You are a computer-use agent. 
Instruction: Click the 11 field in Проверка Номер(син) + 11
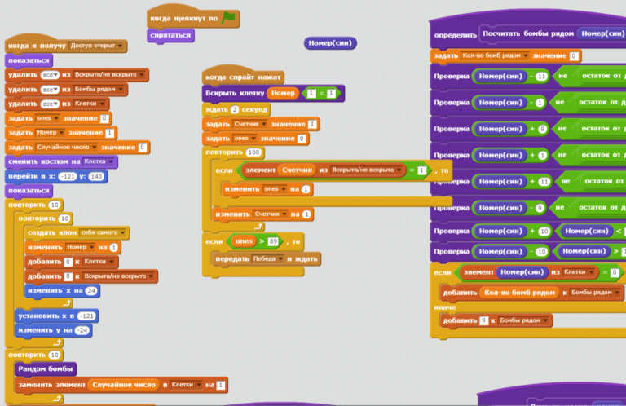(x=544, y=182)
